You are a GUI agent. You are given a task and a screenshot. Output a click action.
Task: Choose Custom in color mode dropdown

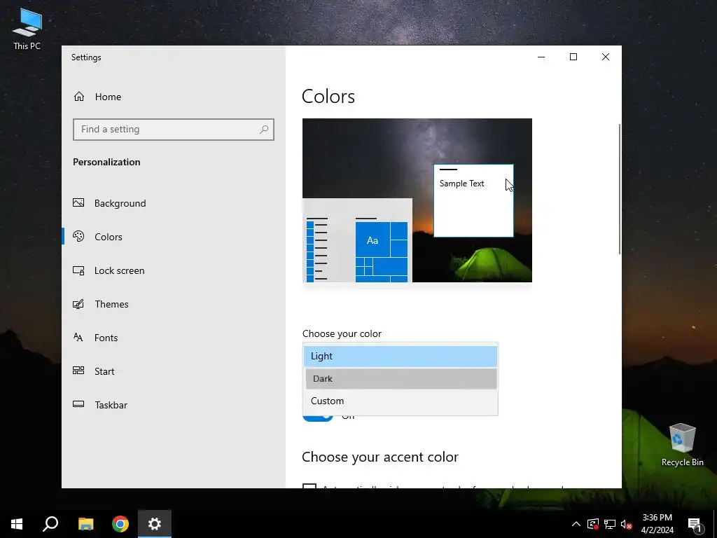[400, 401]
